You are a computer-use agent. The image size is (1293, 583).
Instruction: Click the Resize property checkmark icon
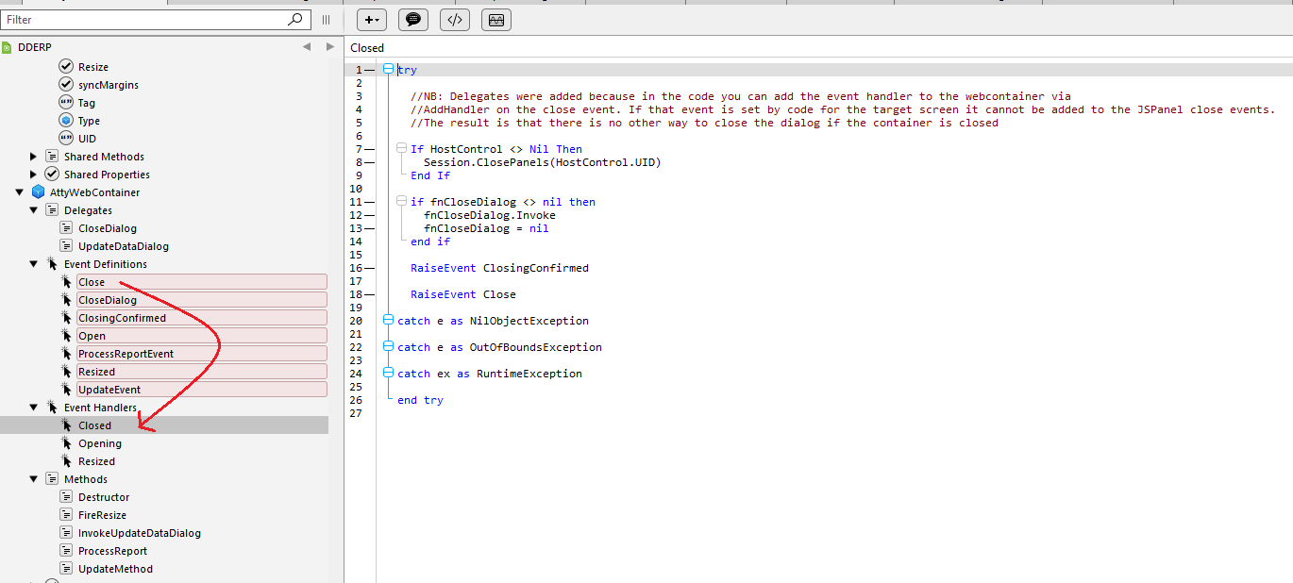click(66, 67)
